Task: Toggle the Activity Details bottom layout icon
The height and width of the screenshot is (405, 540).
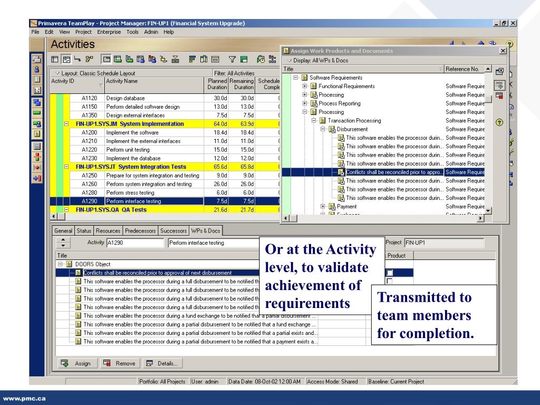Action: (107, 59)
